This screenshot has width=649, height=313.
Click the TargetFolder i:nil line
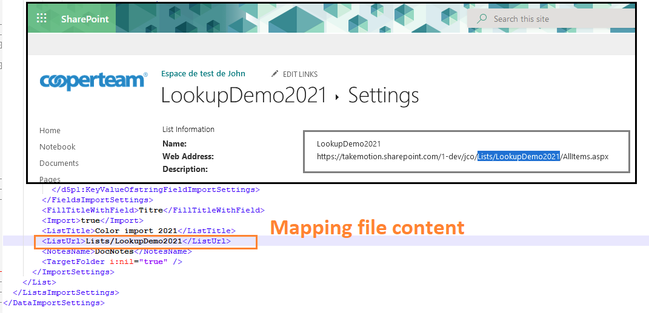(x=111, y=262)
